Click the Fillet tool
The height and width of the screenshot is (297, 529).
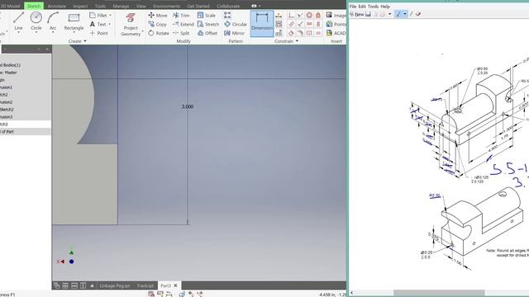(98, 16)
